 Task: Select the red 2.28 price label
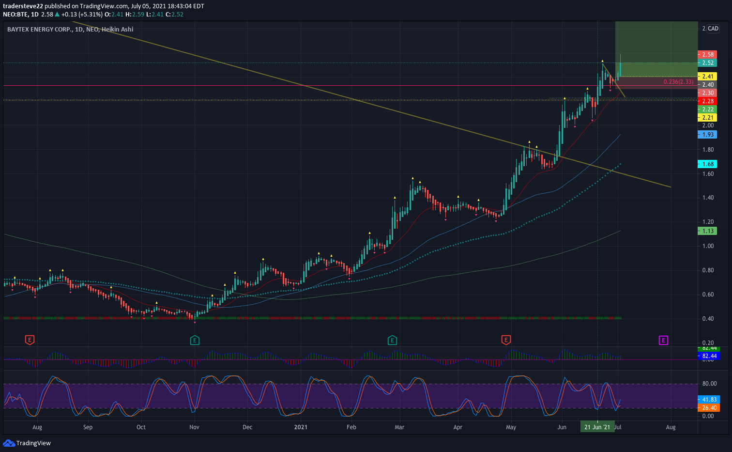pos(707,101)
